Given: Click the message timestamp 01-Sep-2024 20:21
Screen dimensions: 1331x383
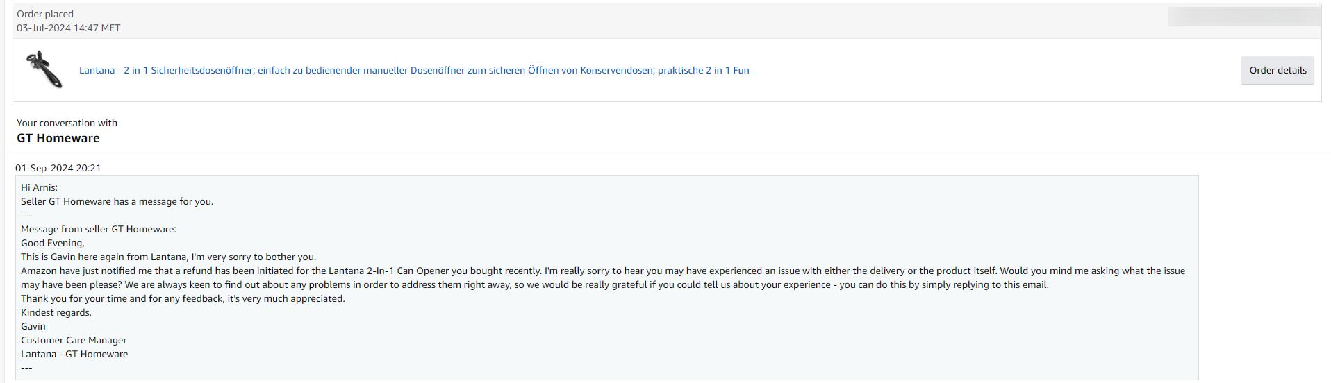Looking at the screenshot, I should [x=58, y=168].
